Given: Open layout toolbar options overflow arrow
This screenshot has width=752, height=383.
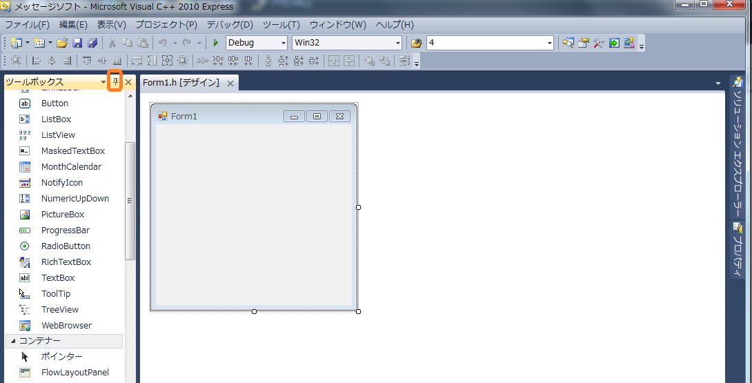Looking at the screenshot, I should (x=417, y=62).
